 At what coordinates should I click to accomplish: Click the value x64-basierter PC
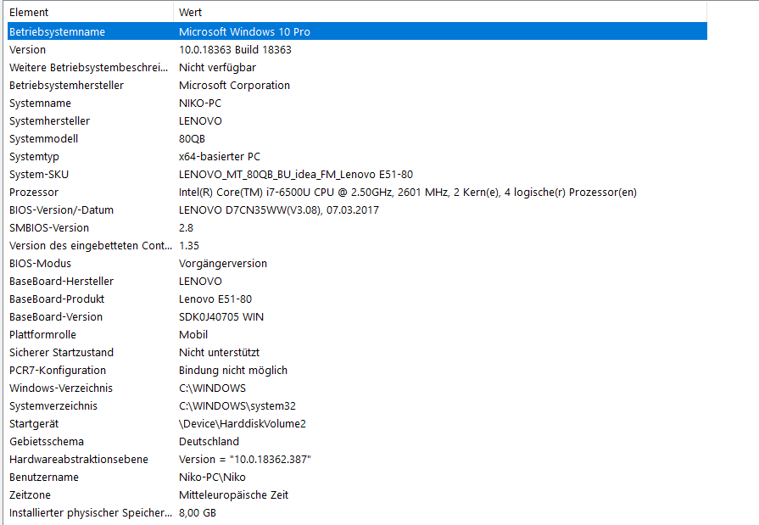(x=220, y=157)
